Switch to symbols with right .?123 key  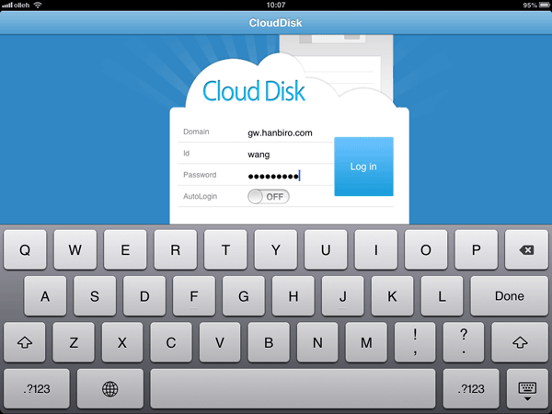point(470,389)
